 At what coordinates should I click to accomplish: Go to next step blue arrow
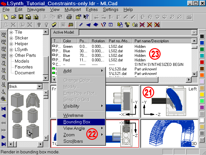[x=4, y=137]
